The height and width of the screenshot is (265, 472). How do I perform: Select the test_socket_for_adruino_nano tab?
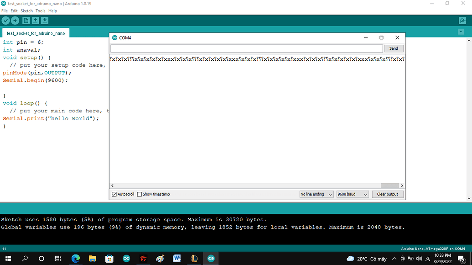point(36,33)
